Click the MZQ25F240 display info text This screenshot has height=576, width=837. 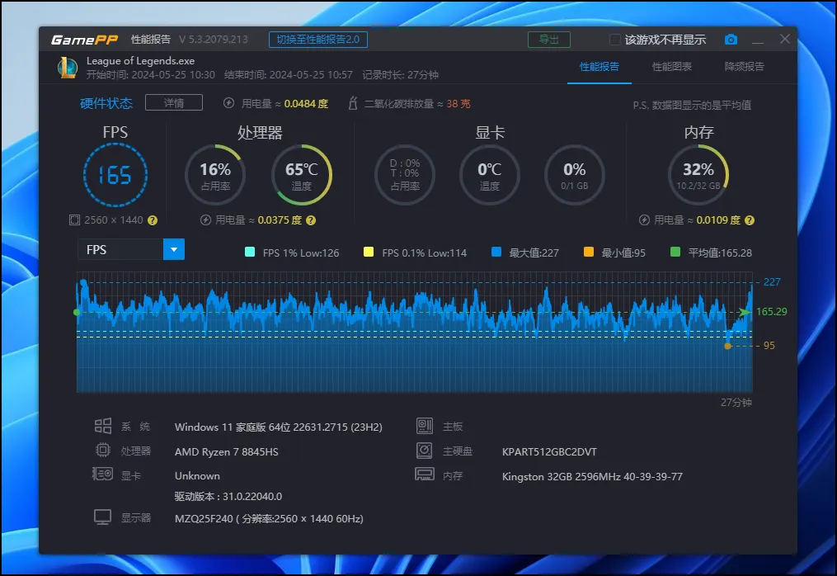[x=269, y=519]
